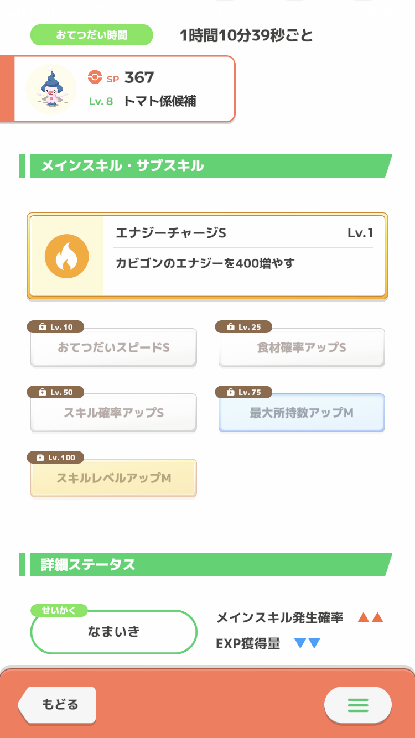Tap the Lv. 25 lock badge
This screenshot has height=738, width=415.
tap(243, 327)
